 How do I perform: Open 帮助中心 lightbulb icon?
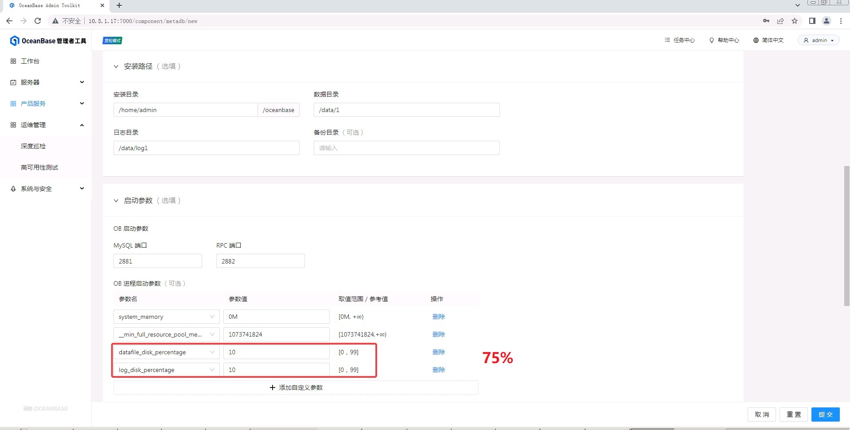point(712,40)
